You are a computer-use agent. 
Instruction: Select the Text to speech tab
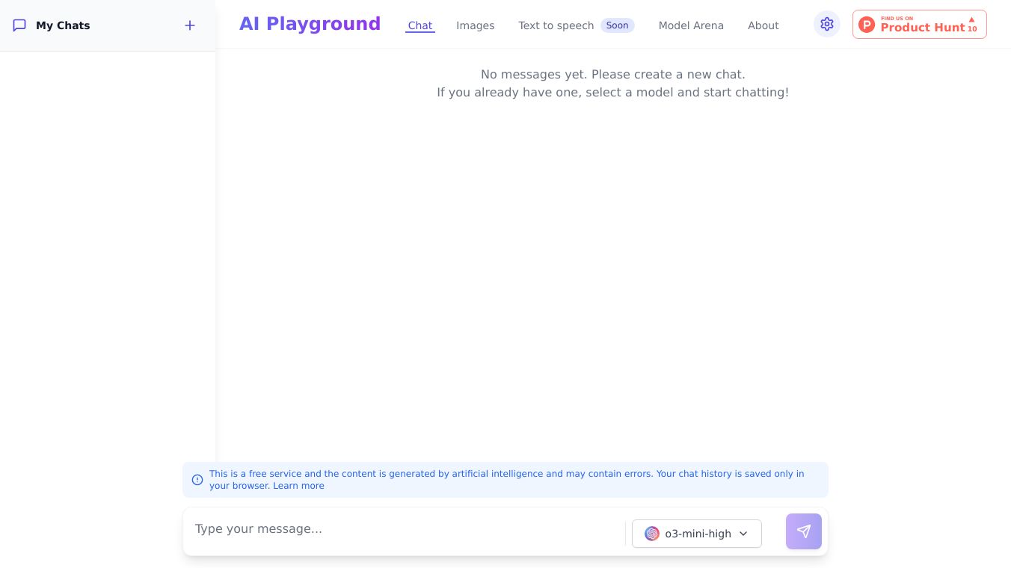pos(556,25)
